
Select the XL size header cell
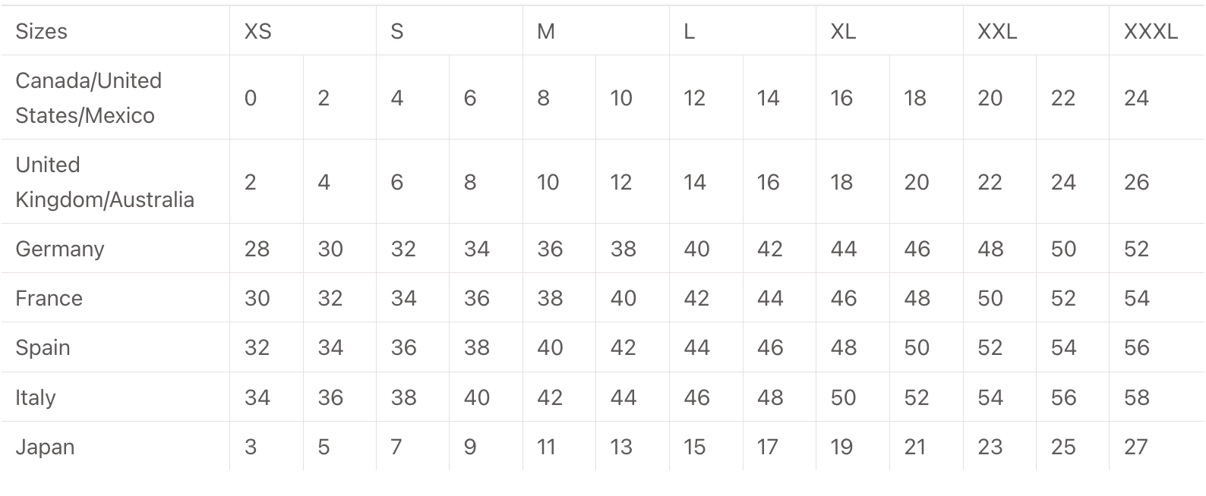tap(843, 31)
